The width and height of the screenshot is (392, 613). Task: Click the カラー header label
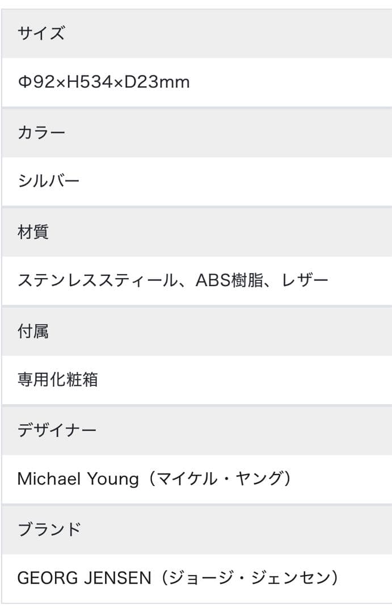click(41, 133)
